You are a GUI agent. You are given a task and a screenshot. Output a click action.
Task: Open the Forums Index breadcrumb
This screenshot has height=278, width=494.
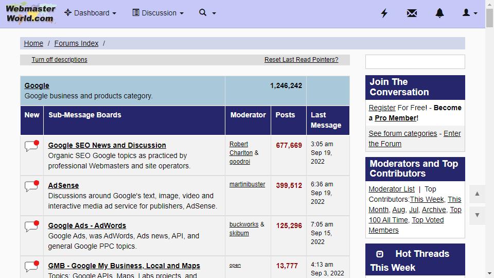(x=76, y=43)
